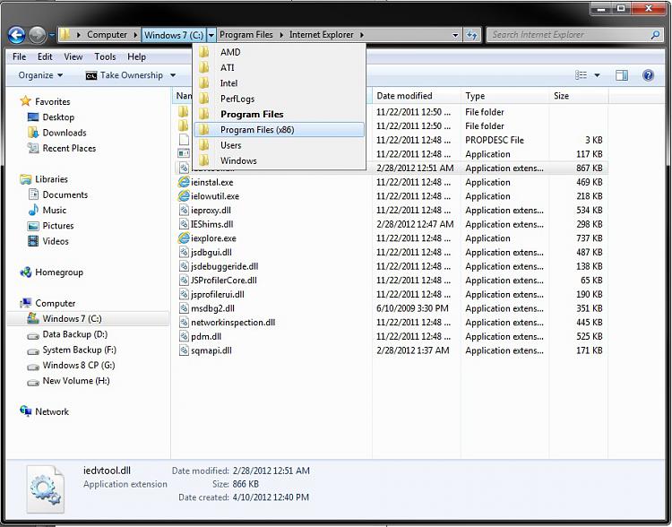
Task: Select the sqmapi.dll file
Action: pyautogui.click(x=211, y=350)
